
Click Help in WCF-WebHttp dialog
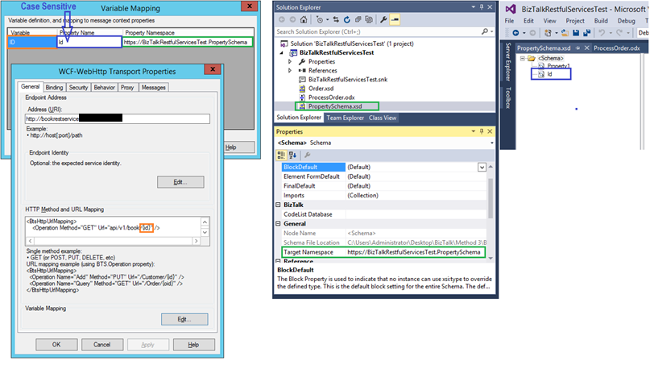point(193,345)
